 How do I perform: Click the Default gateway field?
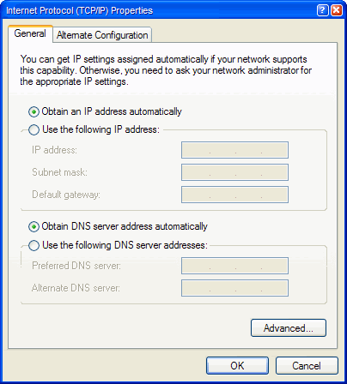coord(234,195)
